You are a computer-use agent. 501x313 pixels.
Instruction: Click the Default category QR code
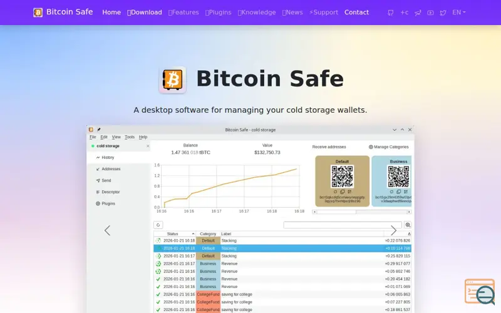click(342, 177)
